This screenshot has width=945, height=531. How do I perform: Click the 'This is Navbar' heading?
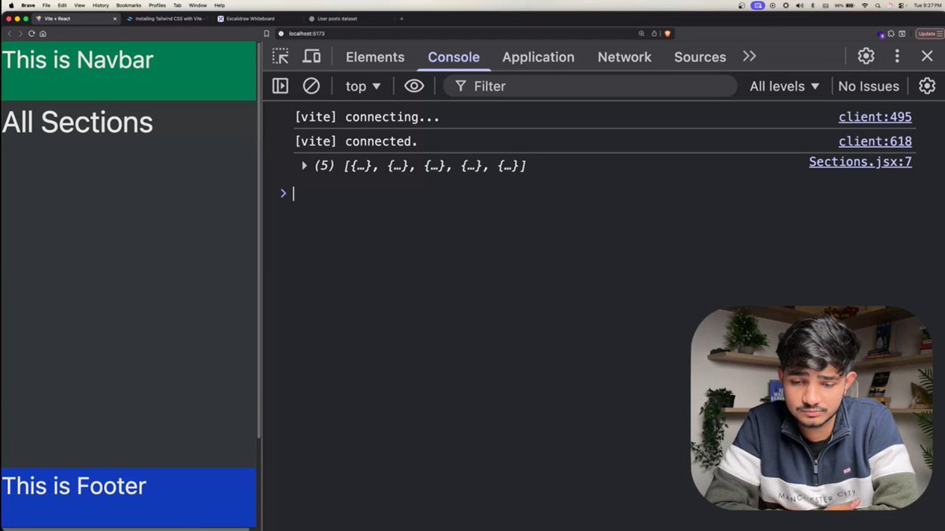[x=78, y=60]
